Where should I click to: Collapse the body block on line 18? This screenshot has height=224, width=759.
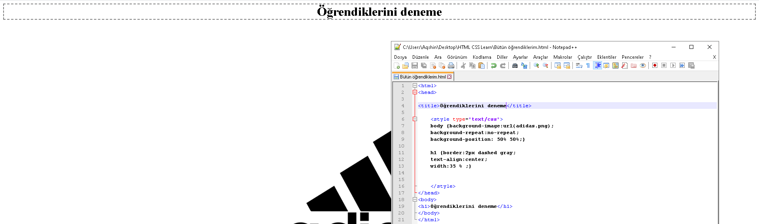tap(415, 200)
